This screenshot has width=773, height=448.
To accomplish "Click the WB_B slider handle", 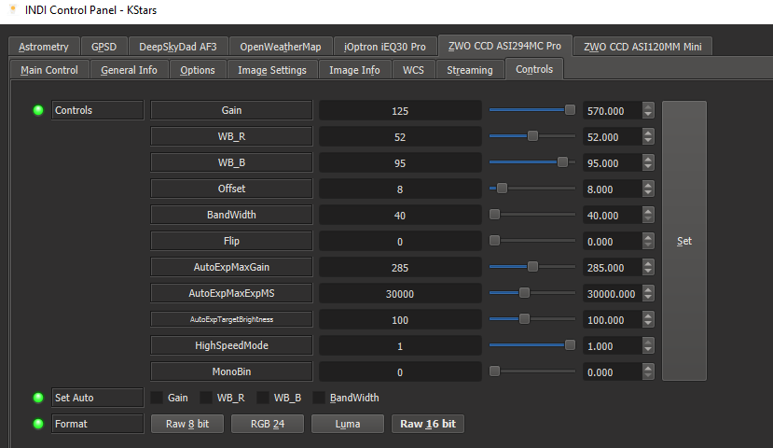I will (x=562, y=161).
